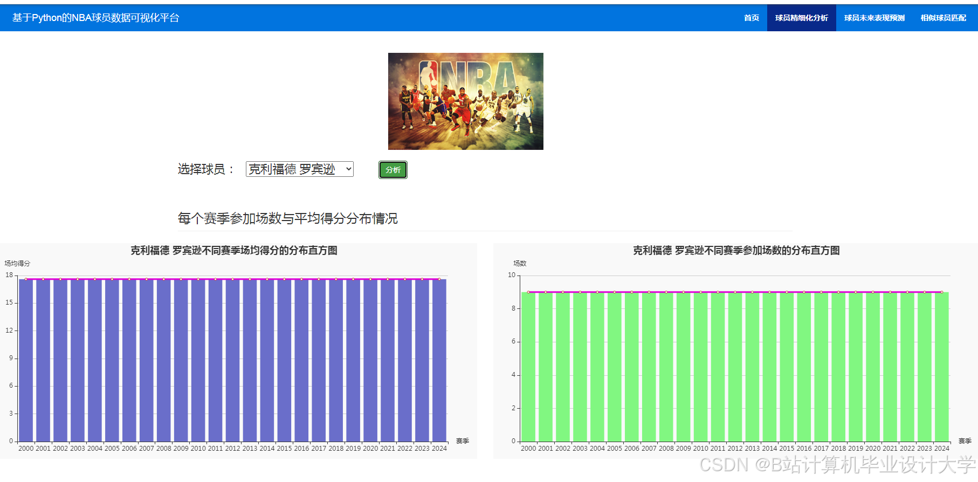
Task: Click the 赛季 axis label of scoring chart
Action: pyautogui.click(x=463, y=441)
